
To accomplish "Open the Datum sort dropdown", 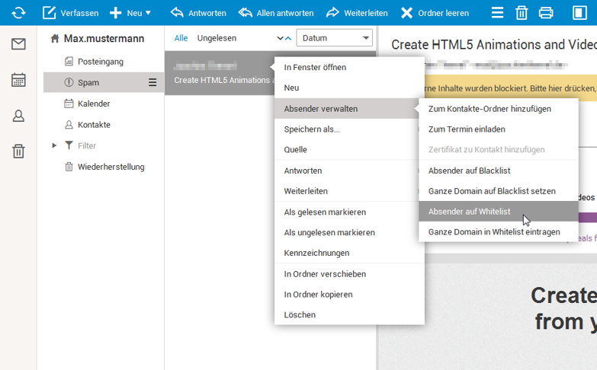I will pos(334,38).
